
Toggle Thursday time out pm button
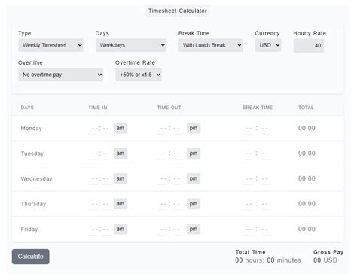point(194,204)
